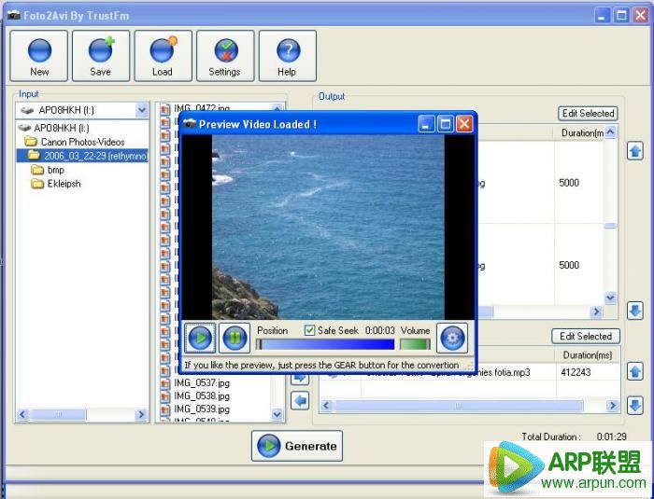Click the image list scroll up arrow
This screenshot has width=654, height=499.
610,132
